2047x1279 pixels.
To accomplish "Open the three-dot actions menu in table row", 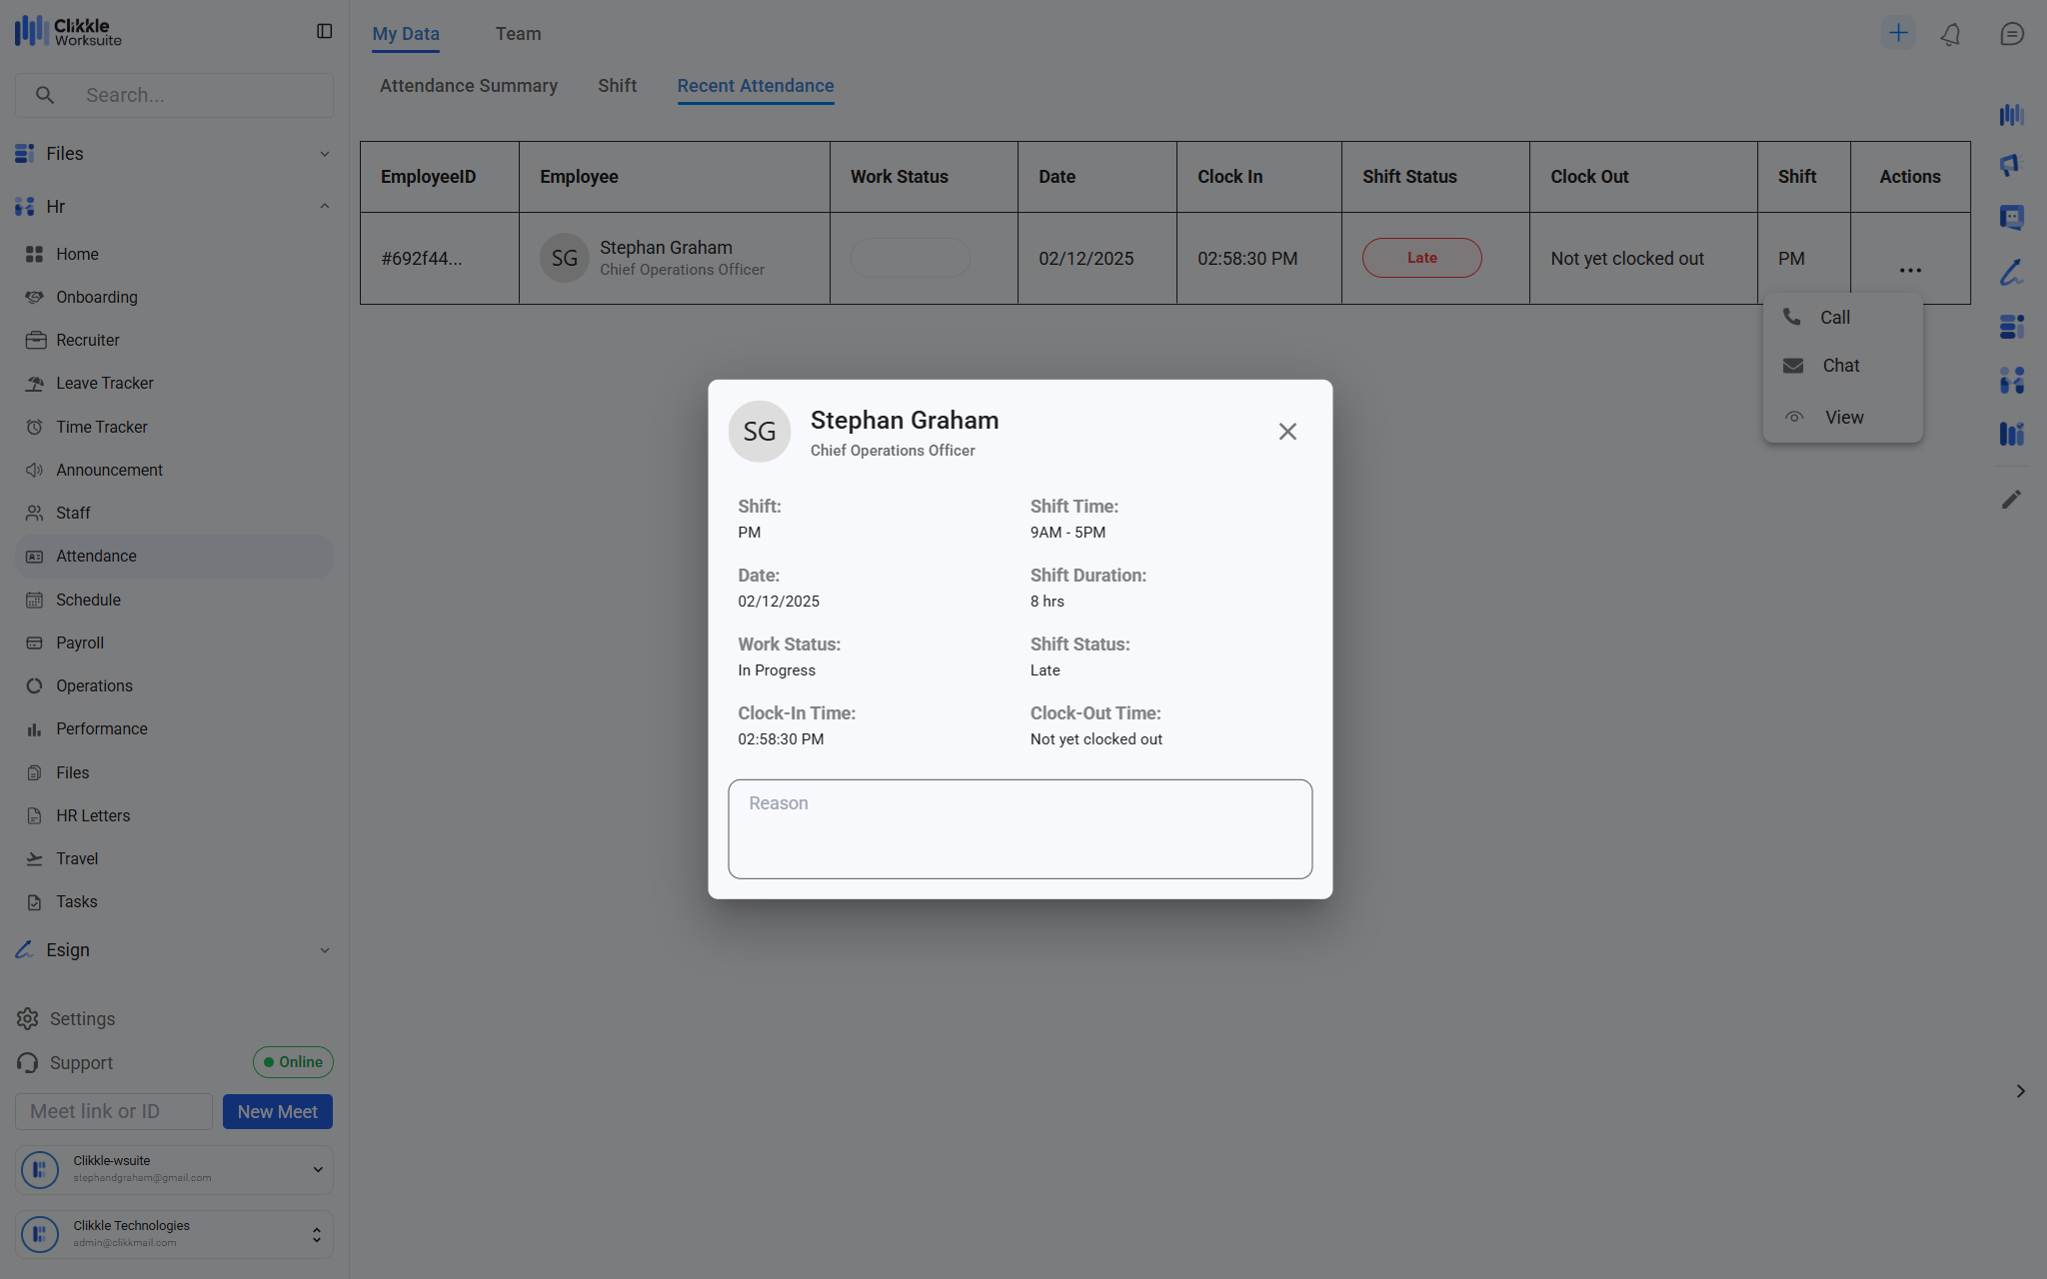I will [x=1909, y=270].
